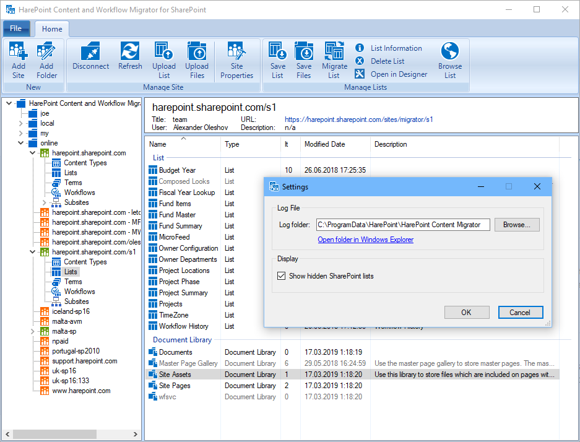The height and width of the screenshot is (442, 580).
Task: Open the site URL hyperlink
Action: click(x=359, y=119)
